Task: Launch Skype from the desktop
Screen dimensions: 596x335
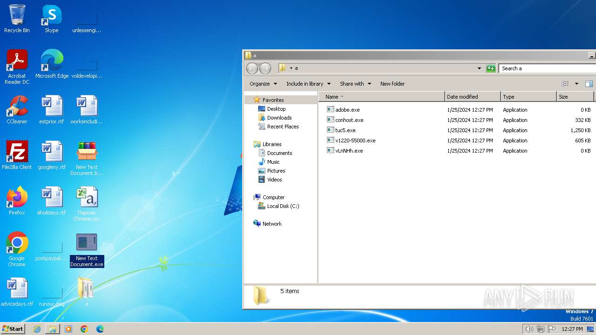Action: (x=52, y=19)
